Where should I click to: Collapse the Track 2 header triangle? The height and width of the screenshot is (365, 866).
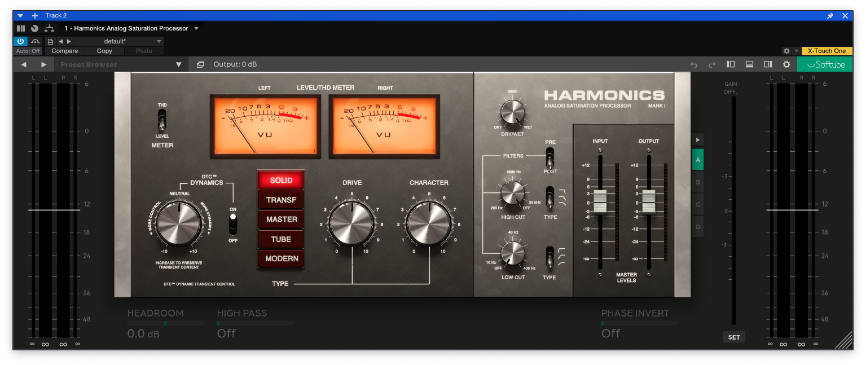20,16
